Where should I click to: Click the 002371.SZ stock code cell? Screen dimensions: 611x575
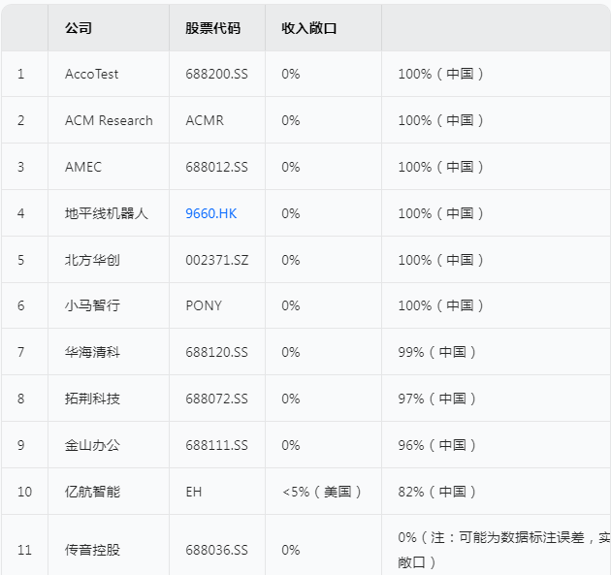(x=216, y=260)
